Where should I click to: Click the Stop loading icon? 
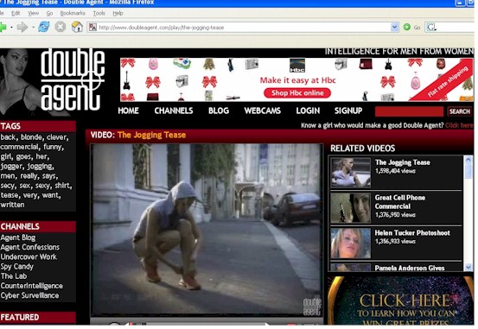(x=60, y=27)
